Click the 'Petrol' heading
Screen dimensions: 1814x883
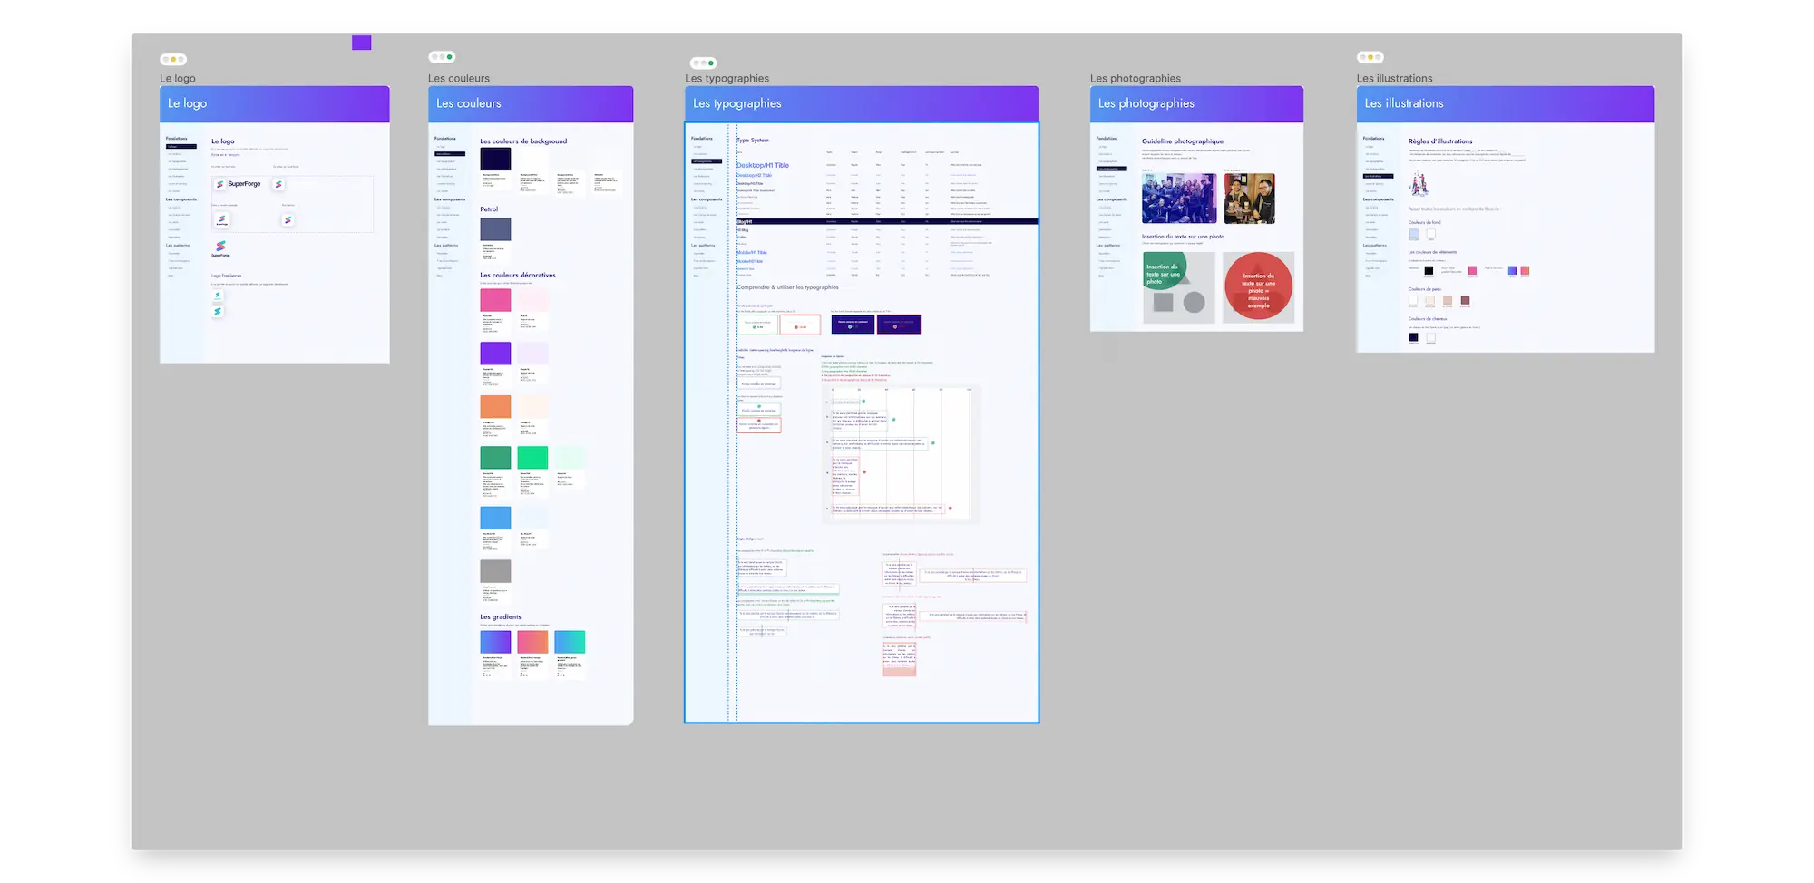pos(489,209)
